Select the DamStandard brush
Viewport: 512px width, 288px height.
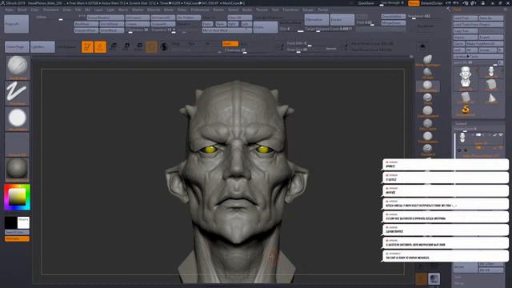(428, 112)
